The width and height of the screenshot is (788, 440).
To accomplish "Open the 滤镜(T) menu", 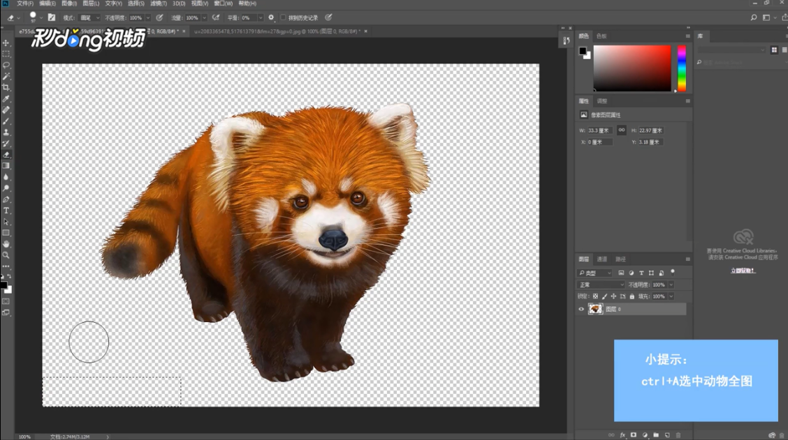I will pos(159,3).
